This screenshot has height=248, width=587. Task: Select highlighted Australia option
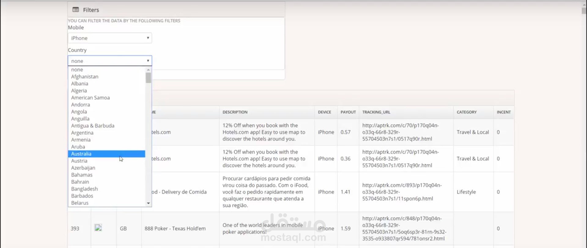pos(106,154)
